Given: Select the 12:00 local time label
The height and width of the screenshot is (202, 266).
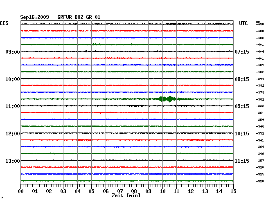Looking at the screenshot, I should 13,134.
